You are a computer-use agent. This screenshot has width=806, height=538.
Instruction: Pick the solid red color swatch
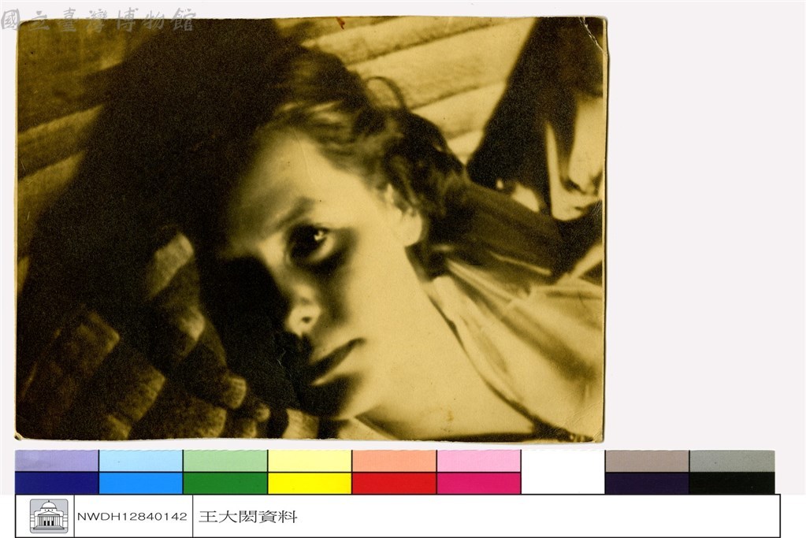[394, 483]
